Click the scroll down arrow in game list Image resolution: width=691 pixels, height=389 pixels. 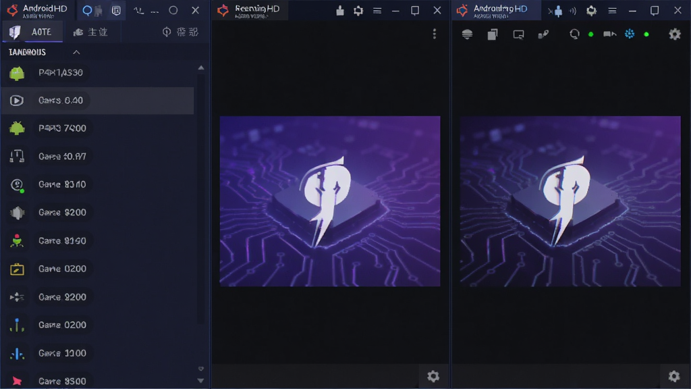click(201, 381)
